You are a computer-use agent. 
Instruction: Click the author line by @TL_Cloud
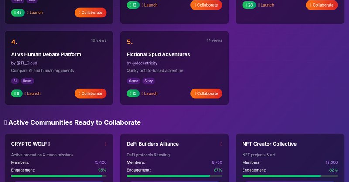click(24, 63)
